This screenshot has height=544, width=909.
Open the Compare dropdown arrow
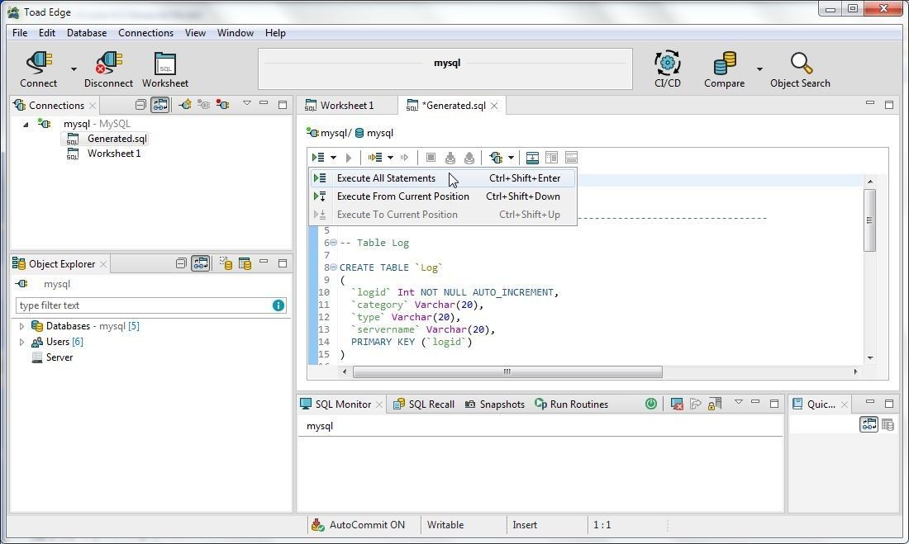[x=759, y=69]
